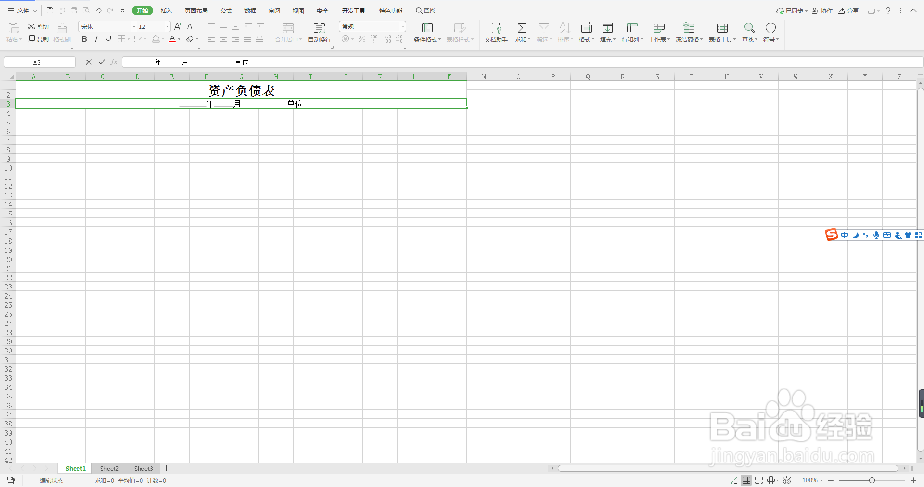Open the 文件 menu
Image resolution: width=924 pixels, height=487 pixels.
tap(22, 11)
